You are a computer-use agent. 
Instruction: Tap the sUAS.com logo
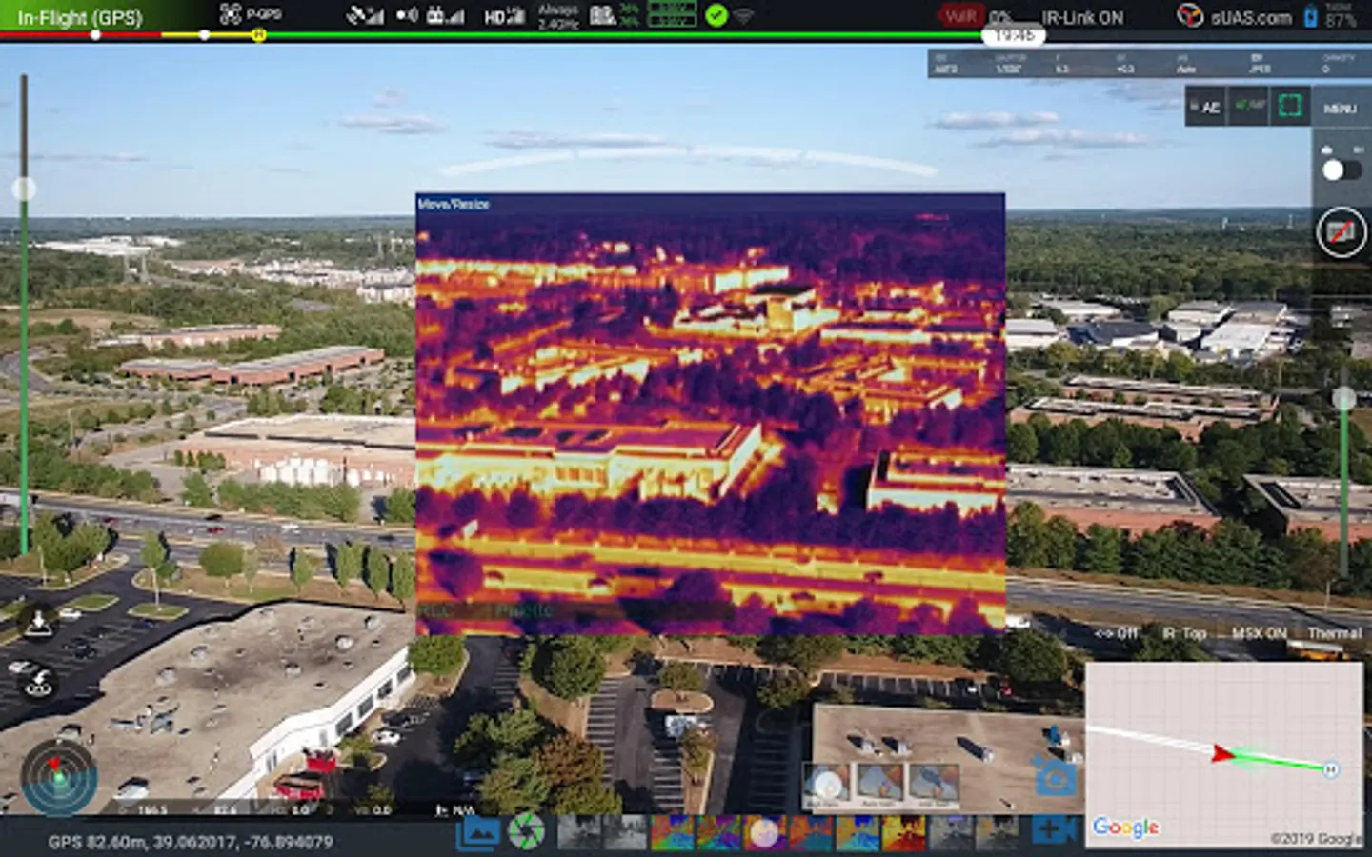1236,16
